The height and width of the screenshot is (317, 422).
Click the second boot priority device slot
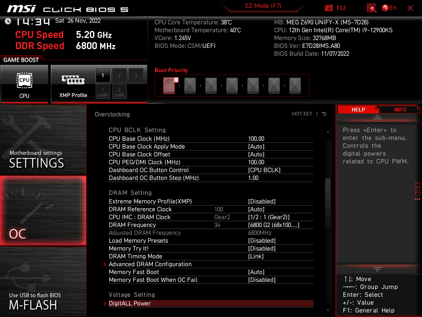pos(190,86)
